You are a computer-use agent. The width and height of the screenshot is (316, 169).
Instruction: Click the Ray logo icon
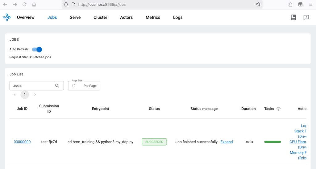[6, 18]
